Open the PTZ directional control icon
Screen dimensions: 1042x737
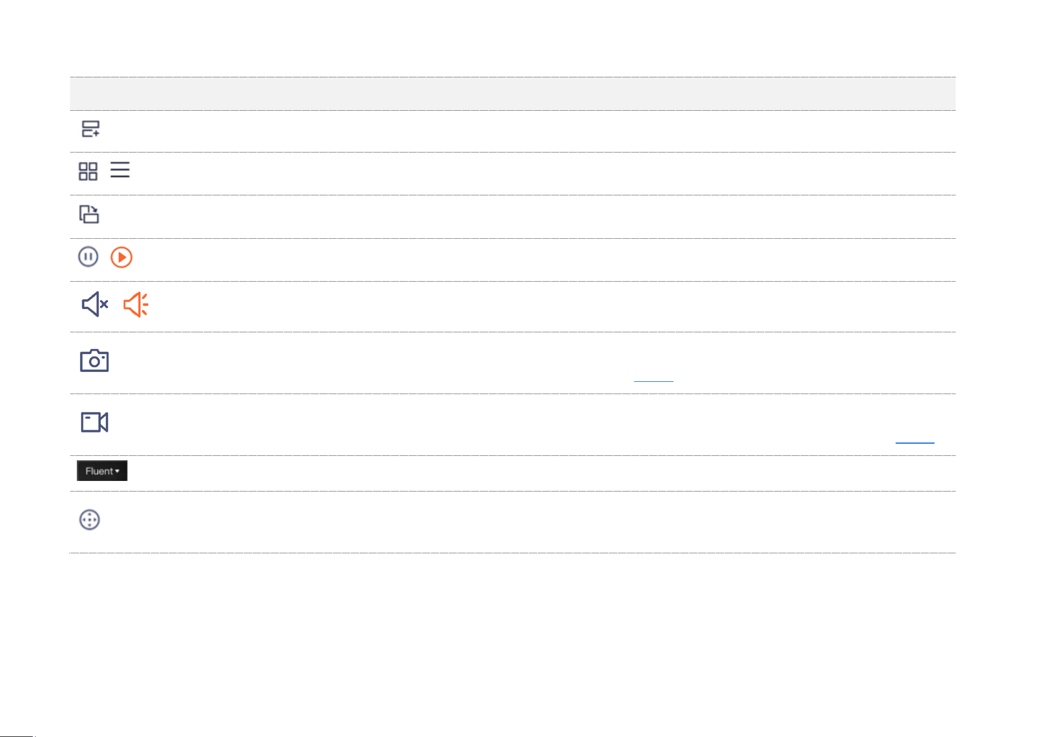(x=90, y=520)
